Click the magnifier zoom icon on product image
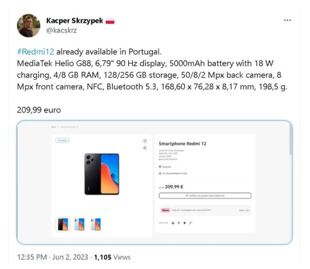This screenshot has height=269, width=310. point(145,148)
